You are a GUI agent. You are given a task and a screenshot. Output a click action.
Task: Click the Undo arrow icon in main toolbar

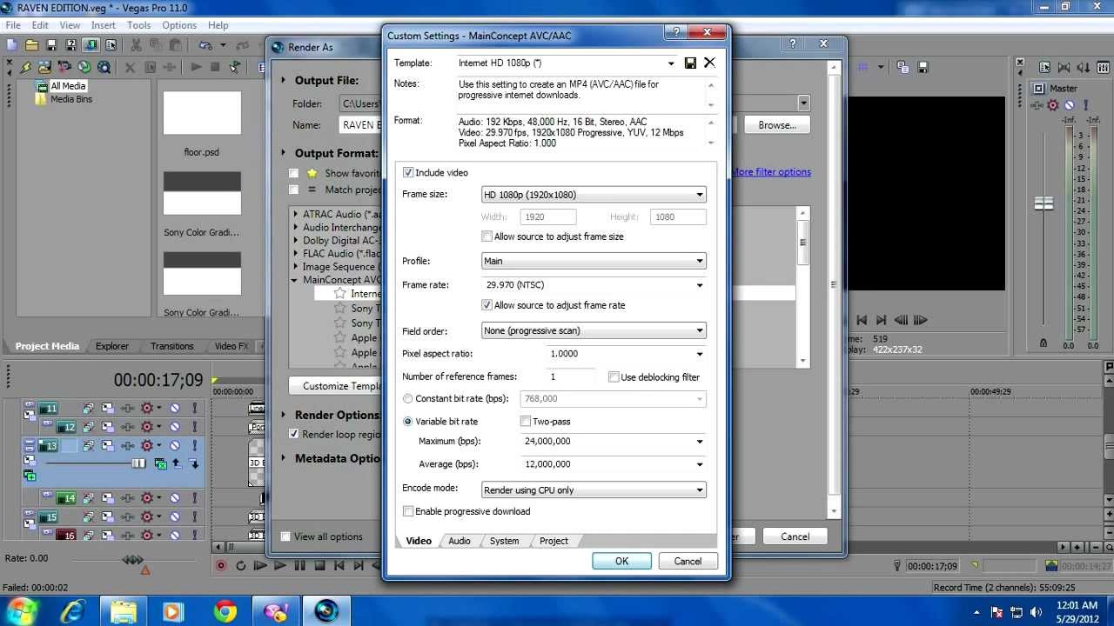coord(205,45)
